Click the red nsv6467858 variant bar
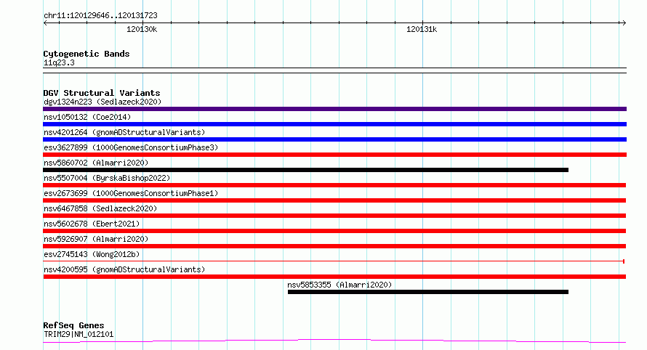The image size is (647, 350). (x=334, y=216)
